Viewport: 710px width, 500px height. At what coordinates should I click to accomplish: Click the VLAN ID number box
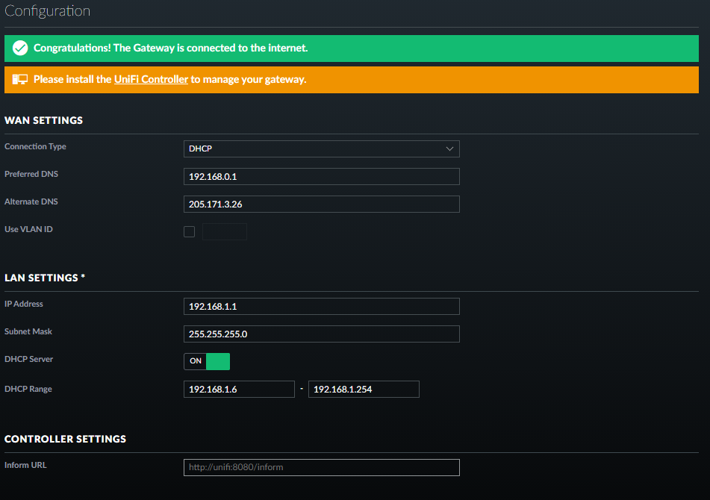224,231
